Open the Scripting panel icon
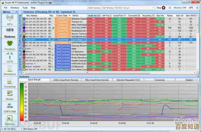The height and width of the screenshot is (132, 201). coord(9,83)
